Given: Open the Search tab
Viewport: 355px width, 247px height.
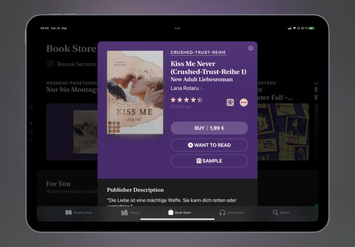Looking at the screenshot, I should [x=281, y=212].
